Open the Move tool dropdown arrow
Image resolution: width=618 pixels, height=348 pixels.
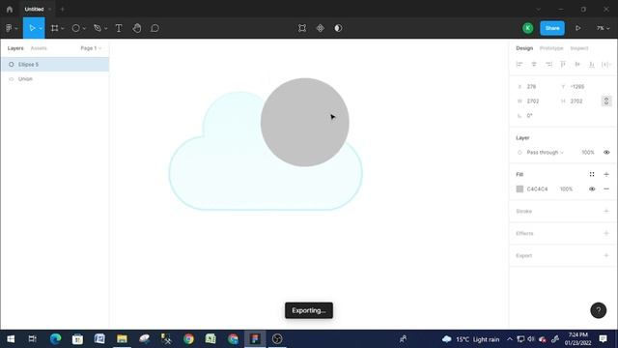(41, 28)
